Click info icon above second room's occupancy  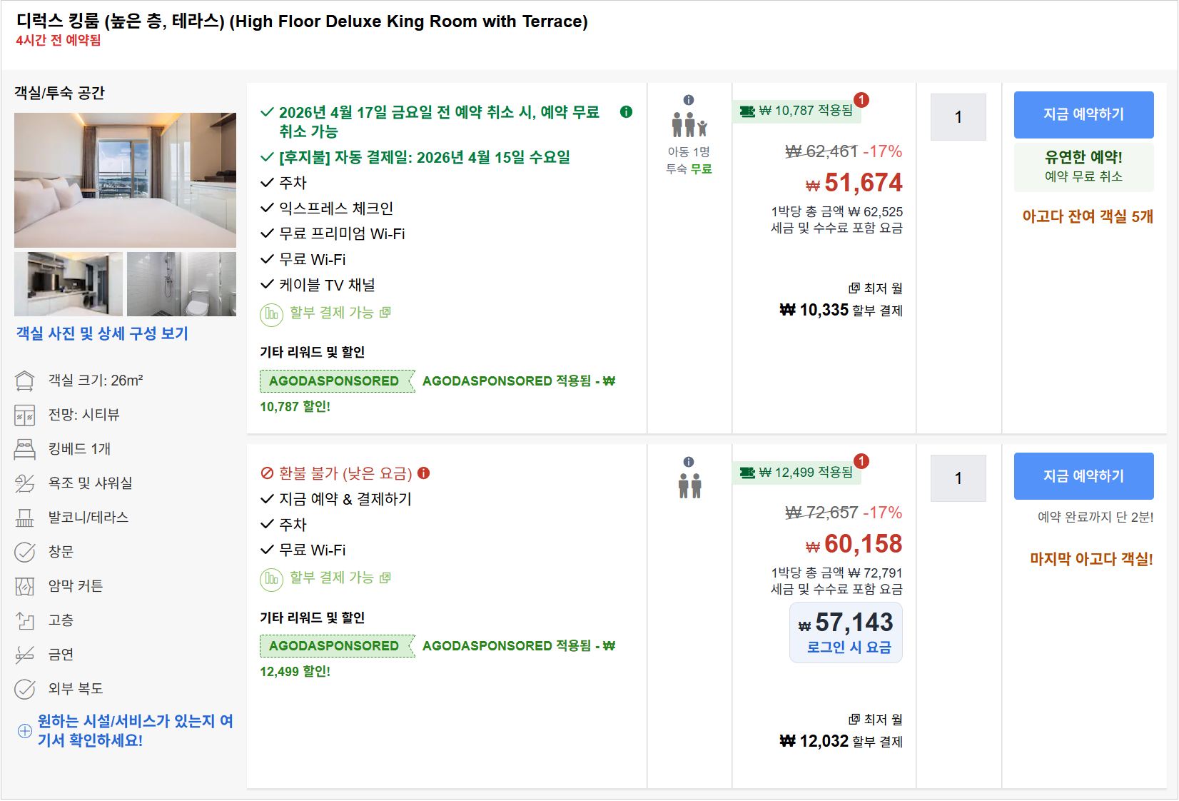pyautogui.click(x=689, y=462)
